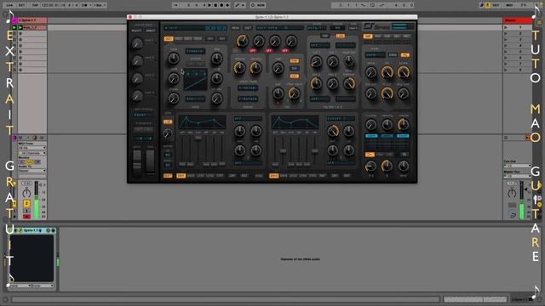
Task: Click the oscillator waveform display
Action: tap(195, 79)
